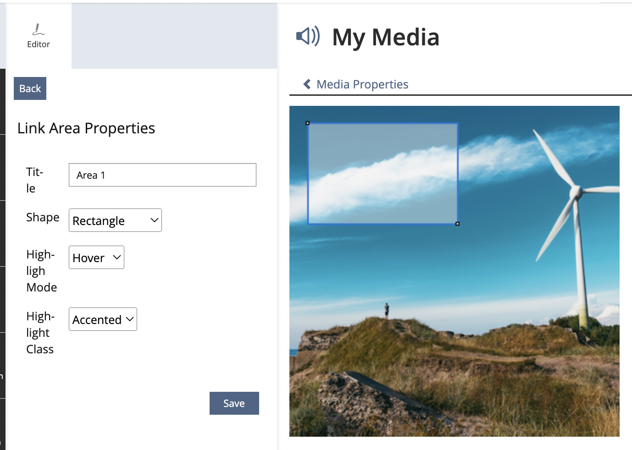Expand the Highlight Mode dropdown set to Hover

(96, 258)
